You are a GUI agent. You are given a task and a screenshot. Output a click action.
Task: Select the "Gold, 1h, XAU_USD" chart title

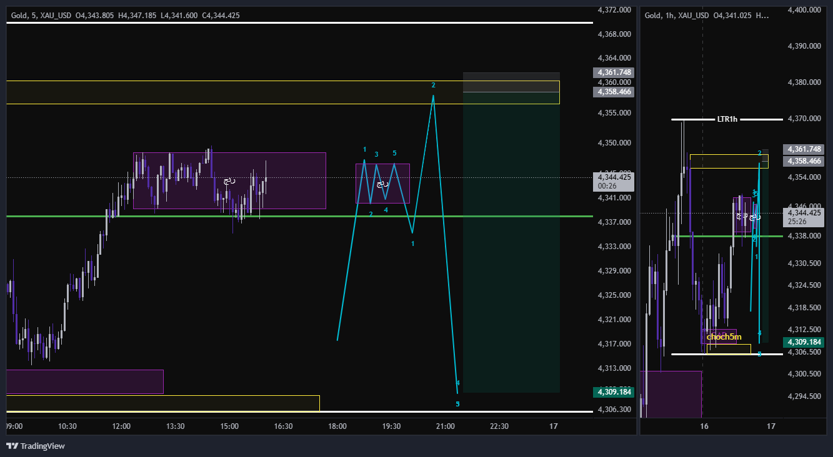(677, 16)
